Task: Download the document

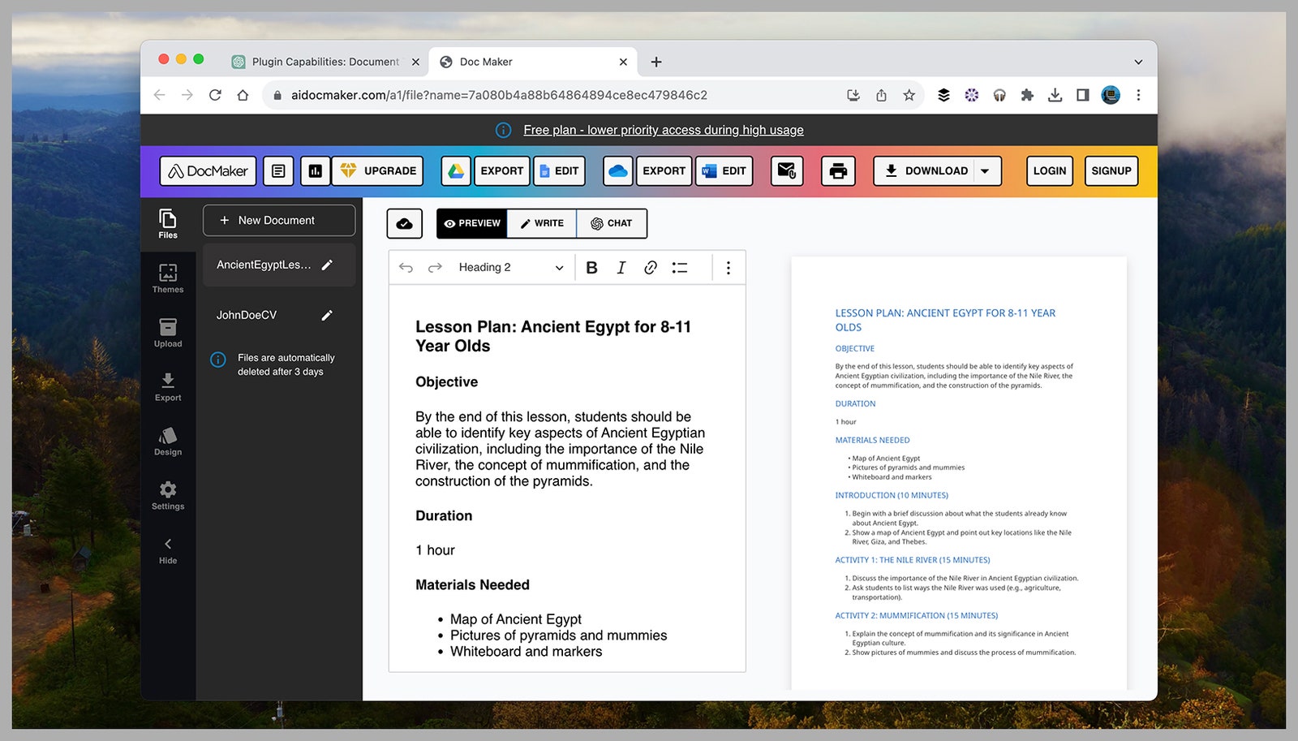Action: tap(926, 171)
